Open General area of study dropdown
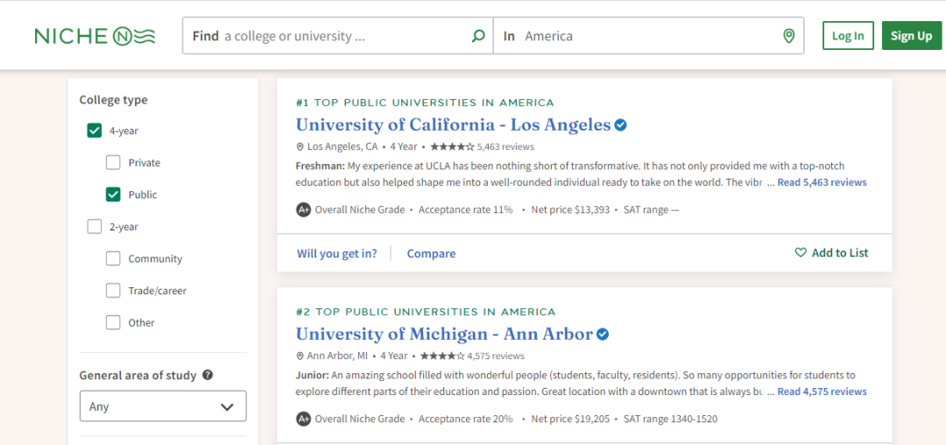The height and width of the screenshot is (445, 946). pos(163,406)
